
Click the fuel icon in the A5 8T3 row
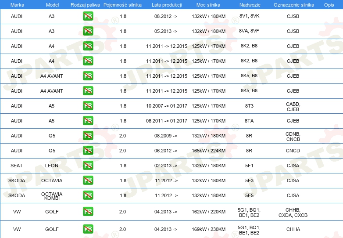pos(88,106)
